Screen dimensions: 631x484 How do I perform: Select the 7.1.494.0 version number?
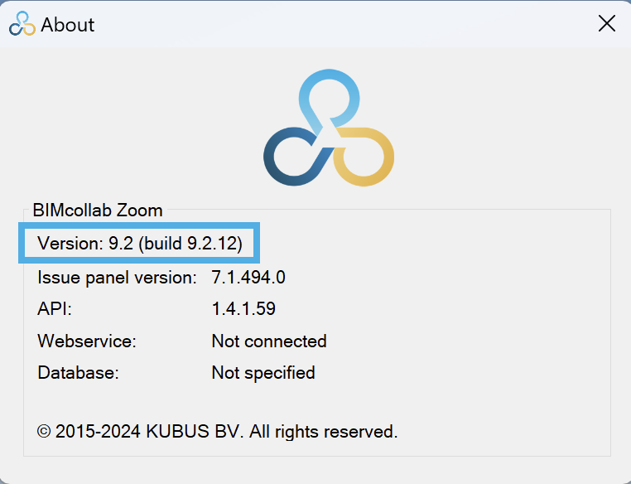point(248,278)
